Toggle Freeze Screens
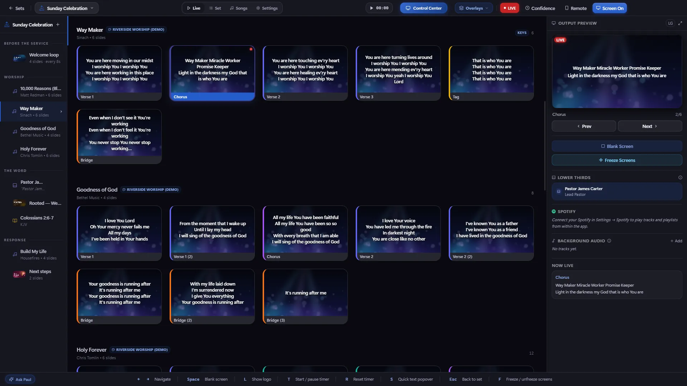Viewport: 687px width, 386px height. click(617, 160)
